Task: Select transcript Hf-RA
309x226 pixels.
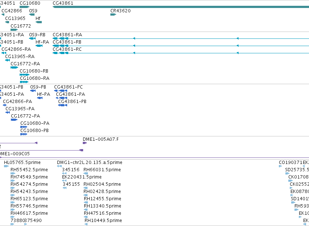Action: pyautogui.click(x=39, y=46)
